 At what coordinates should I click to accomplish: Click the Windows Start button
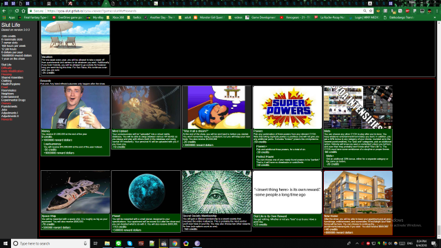coord(6,243)
